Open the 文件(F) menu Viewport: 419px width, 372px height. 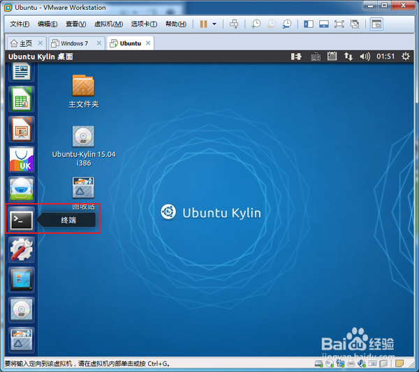point(20,24)
